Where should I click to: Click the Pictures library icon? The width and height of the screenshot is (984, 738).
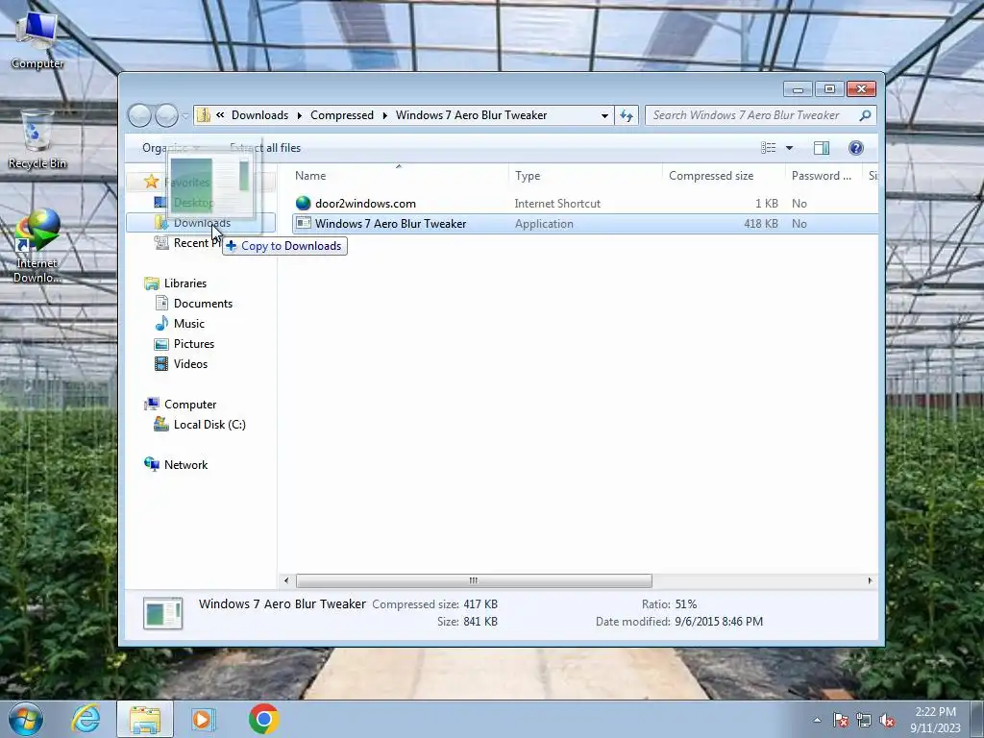(x=161, y=344)
